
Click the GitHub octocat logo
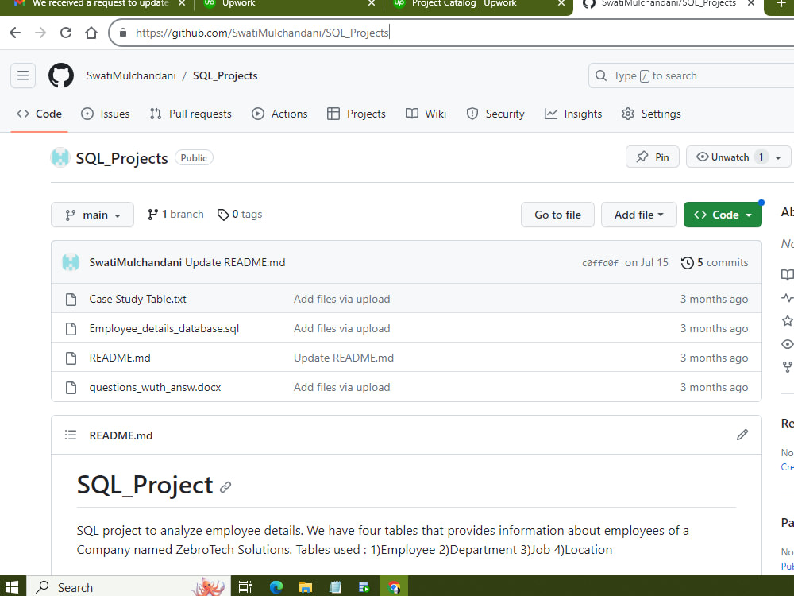(61, 75)
